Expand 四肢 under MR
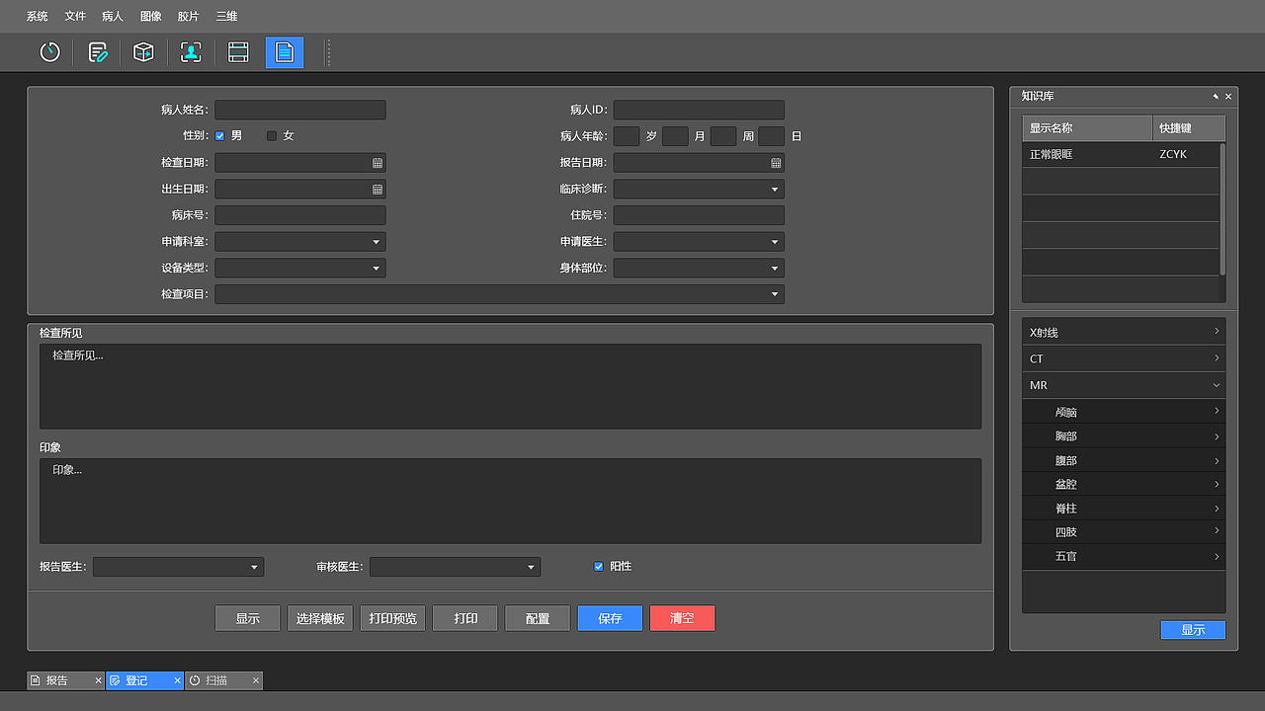1265x711 pixels. (1124, 531)
